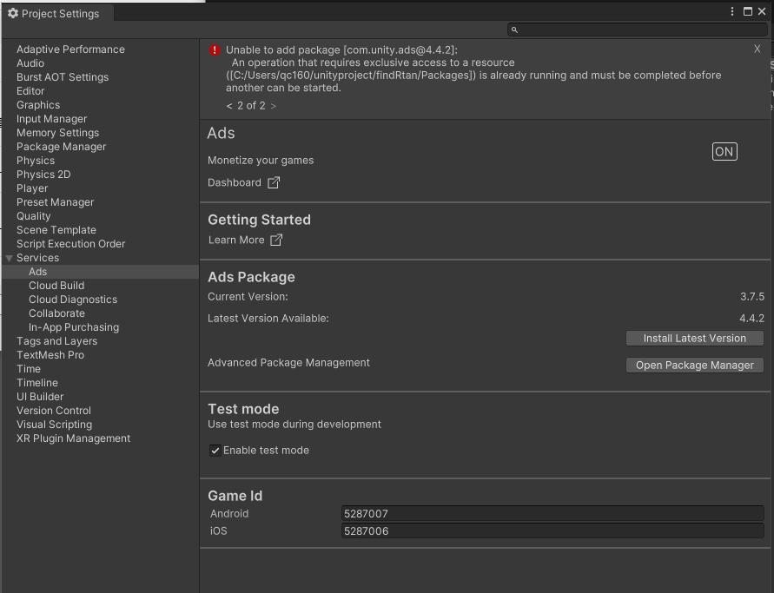
Task: Click the red error icon in notification
Action: coord(215,49)
